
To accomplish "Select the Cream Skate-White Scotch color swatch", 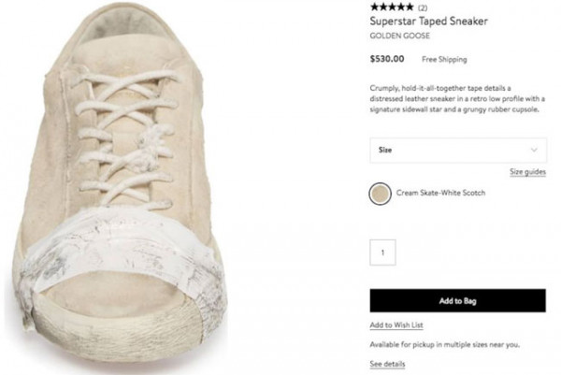I will point(381,194).
